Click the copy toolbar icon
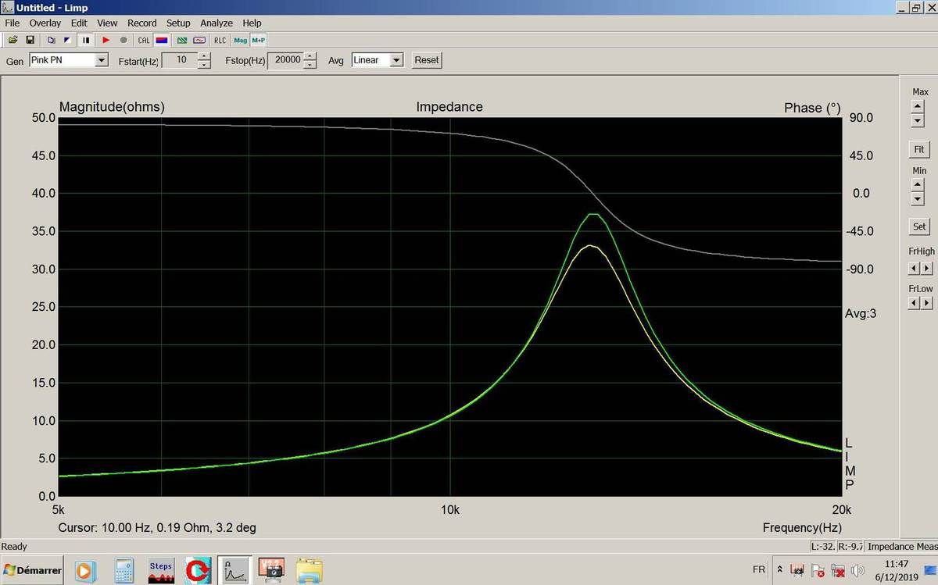 pyautogui.click(x=51, y=40)
